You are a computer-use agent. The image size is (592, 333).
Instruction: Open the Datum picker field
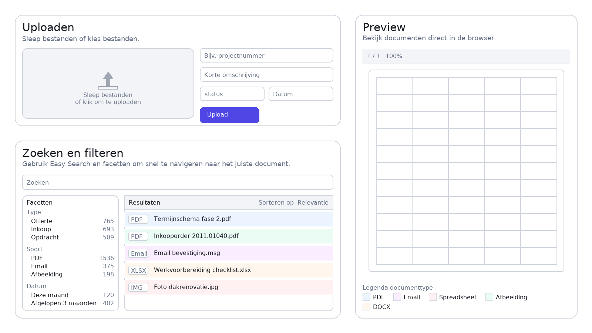pos(301,94)
